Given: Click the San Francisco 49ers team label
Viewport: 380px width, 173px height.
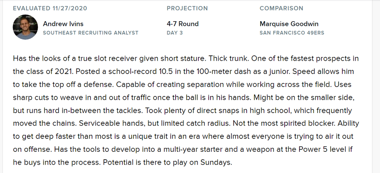Looking at the screenshot, I should [x=292, y=33].
